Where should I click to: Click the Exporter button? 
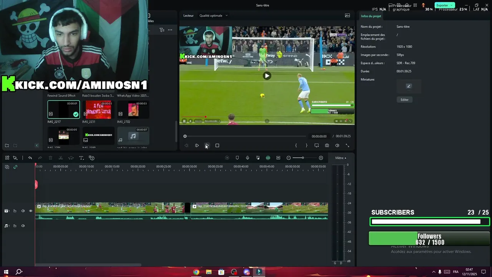pyautogui.click(x=445, y=5)
